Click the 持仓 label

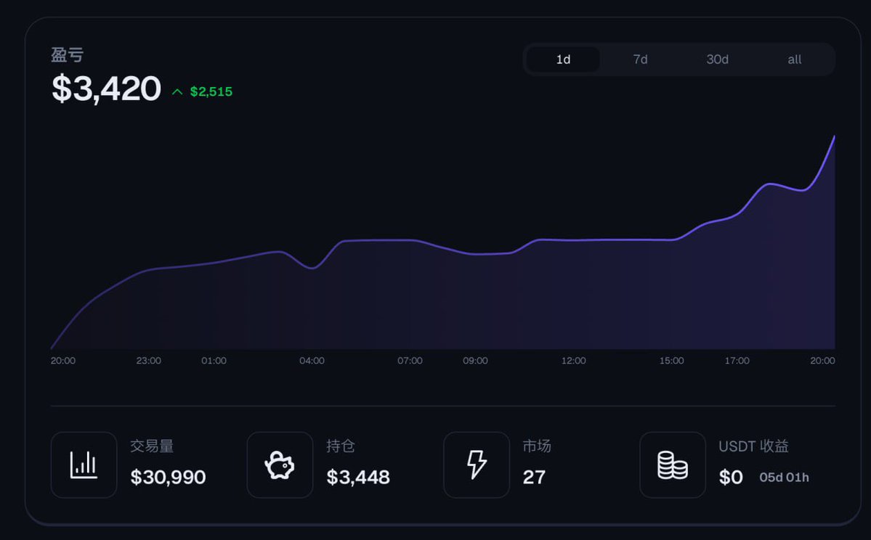click(x=341, y=446)
